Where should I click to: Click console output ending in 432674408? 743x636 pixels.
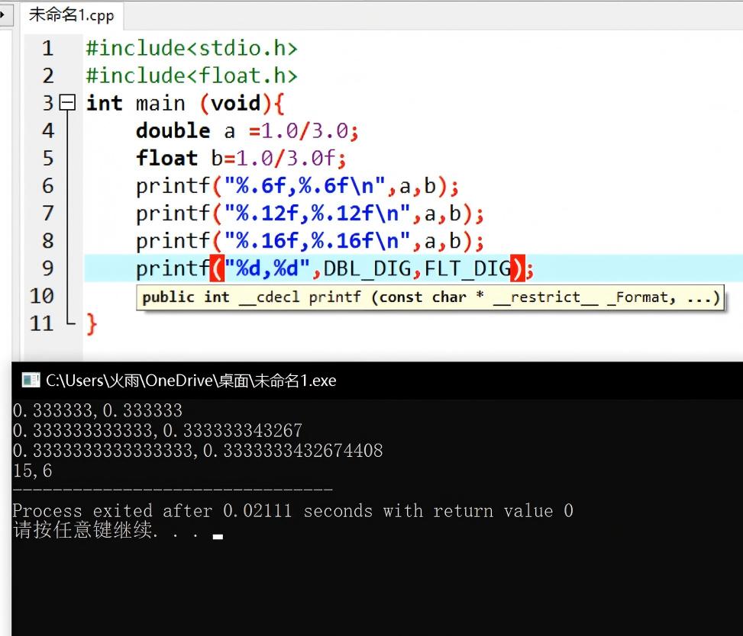(198, 451)
